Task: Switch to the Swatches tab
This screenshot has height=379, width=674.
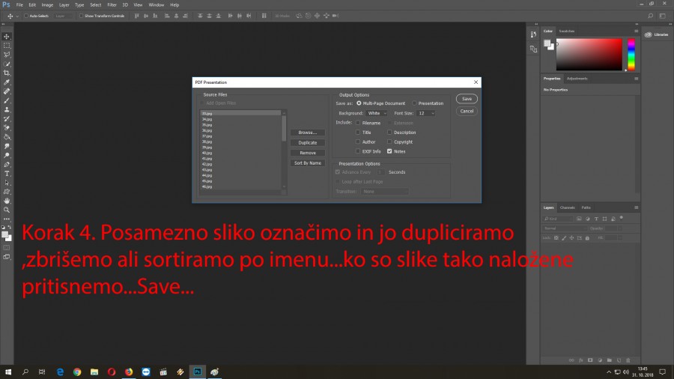Action: tap(567, 31)
